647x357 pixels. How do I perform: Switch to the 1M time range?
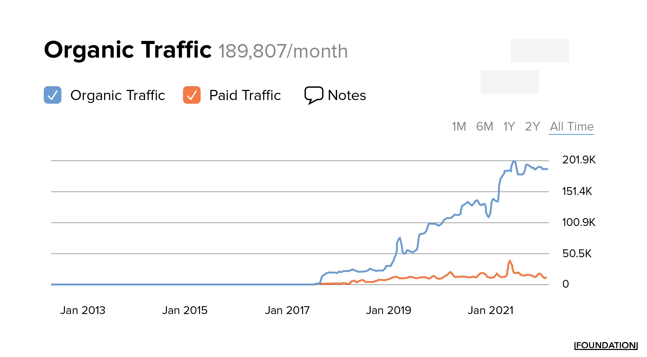459,127
